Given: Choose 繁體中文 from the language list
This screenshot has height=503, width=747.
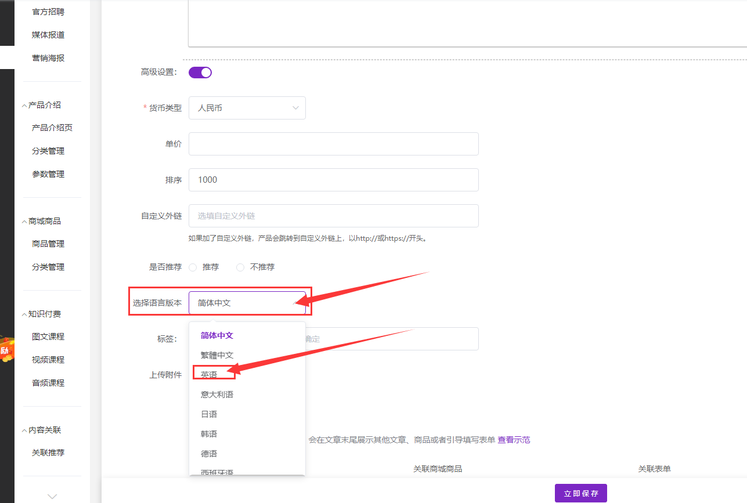Looking at the screenshot, I should (216, 355).
